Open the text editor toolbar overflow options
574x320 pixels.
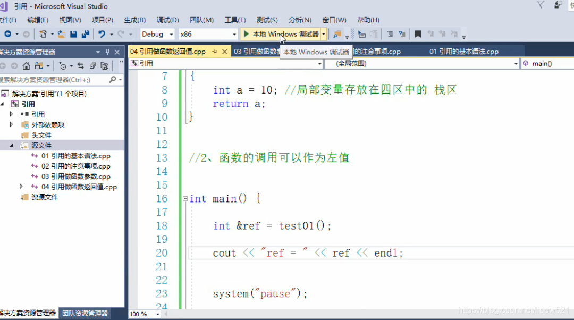[464, 37]
